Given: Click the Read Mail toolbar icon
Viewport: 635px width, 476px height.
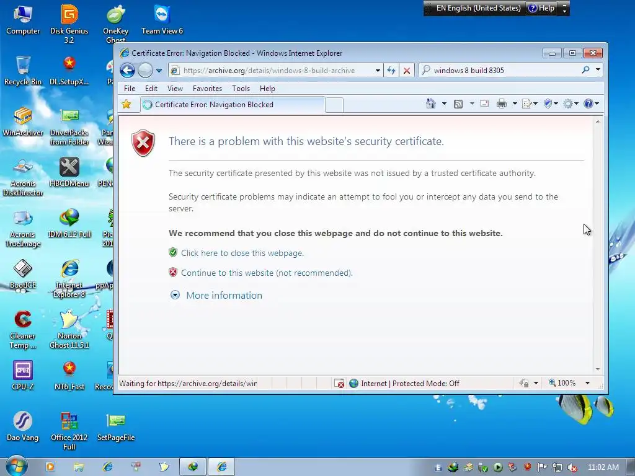Looking at the screenshot, I should 484,104.
